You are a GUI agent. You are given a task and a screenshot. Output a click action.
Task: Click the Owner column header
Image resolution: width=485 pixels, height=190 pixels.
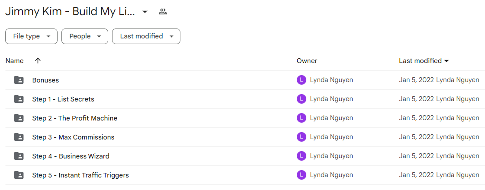pos(307,61)
